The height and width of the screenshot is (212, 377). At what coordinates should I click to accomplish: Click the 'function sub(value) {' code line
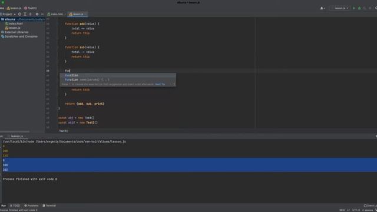click(x=82, y=47)
